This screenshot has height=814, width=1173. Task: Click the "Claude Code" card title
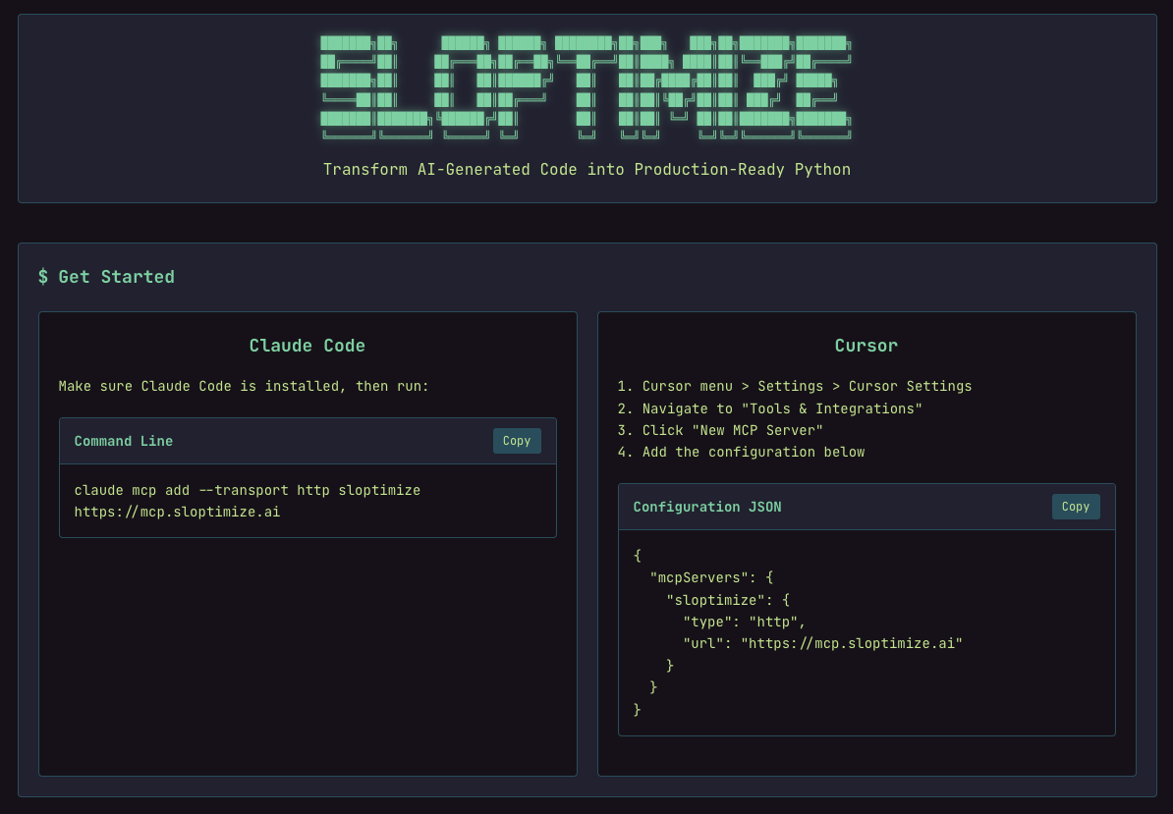[x=307, y=346]
